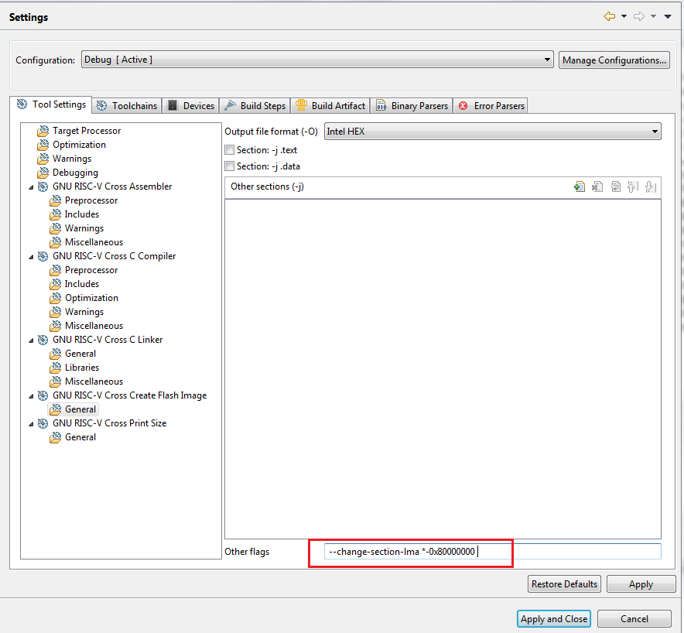Click the Manage Configurations button

pos(614,60)
